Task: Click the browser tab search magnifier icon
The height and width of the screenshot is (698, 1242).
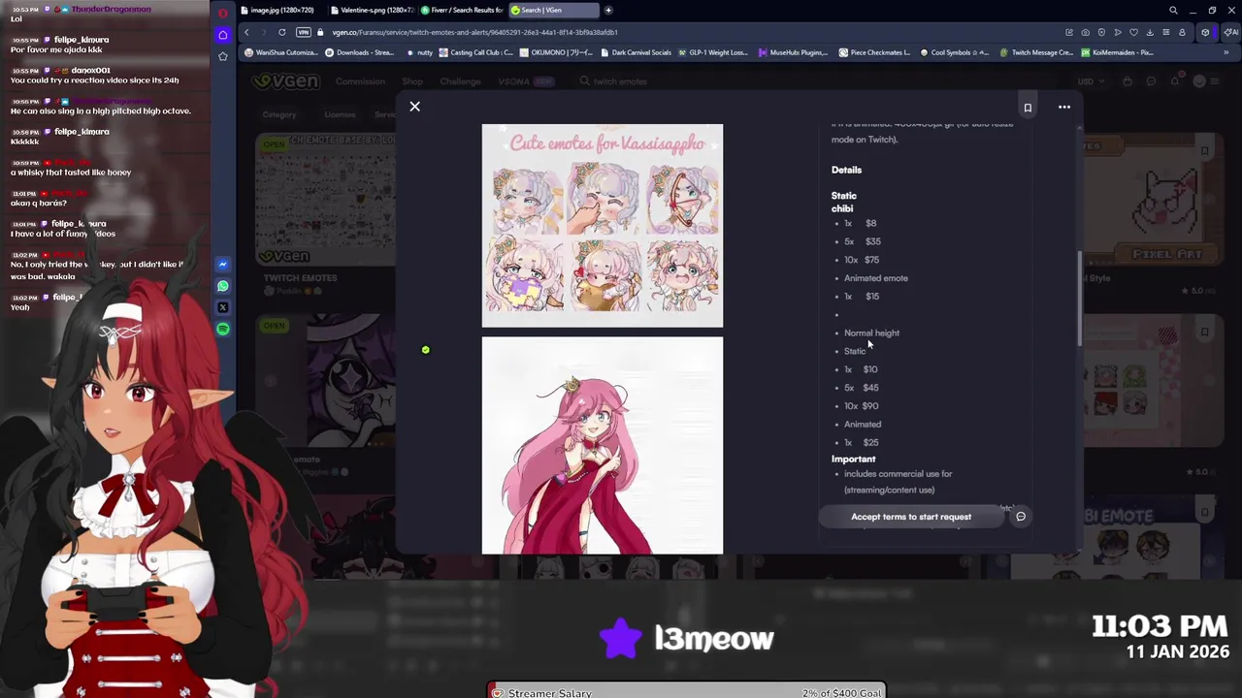Action: (x=1173, y=11)
